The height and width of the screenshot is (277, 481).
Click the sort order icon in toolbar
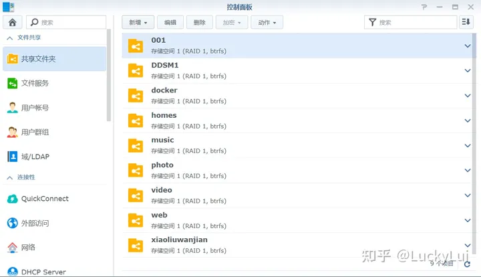tap(466, 22)
